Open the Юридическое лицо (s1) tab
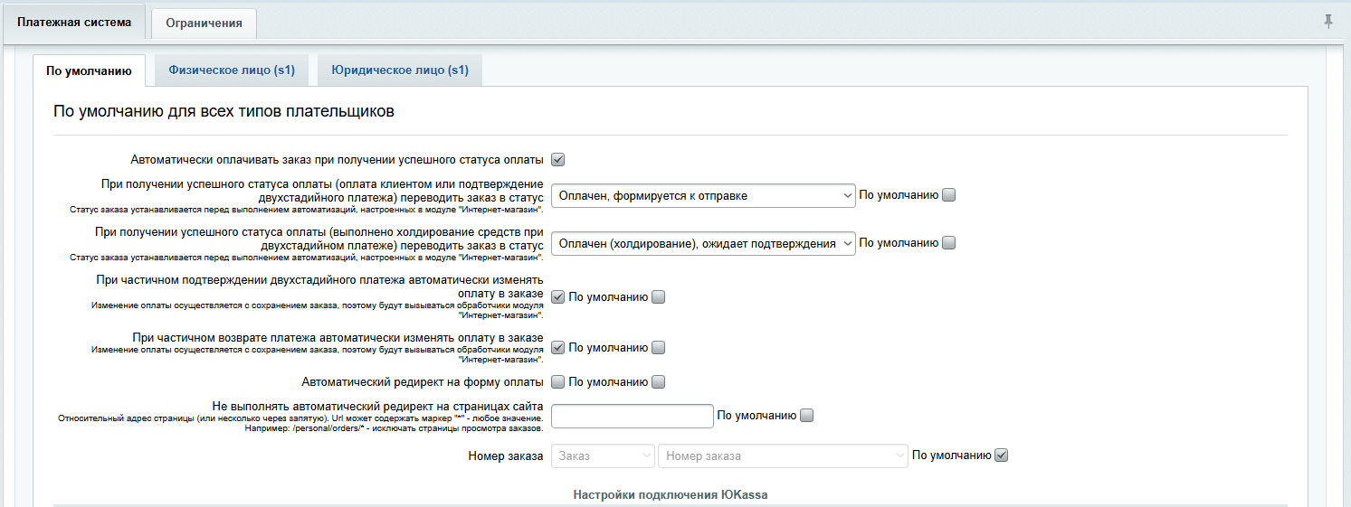 tap(399, 70)
